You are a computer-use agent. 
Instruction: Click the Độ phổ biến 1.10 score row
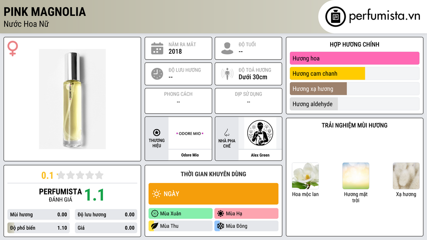(38, 228)
